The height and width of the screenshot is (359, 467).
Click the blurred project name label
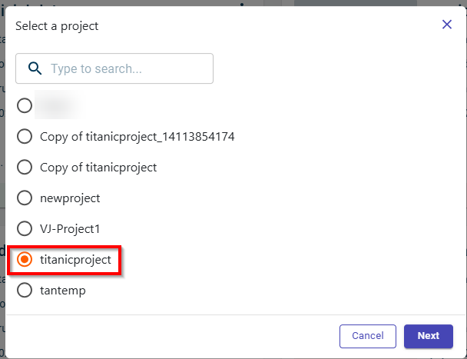(x=58, y=105)
